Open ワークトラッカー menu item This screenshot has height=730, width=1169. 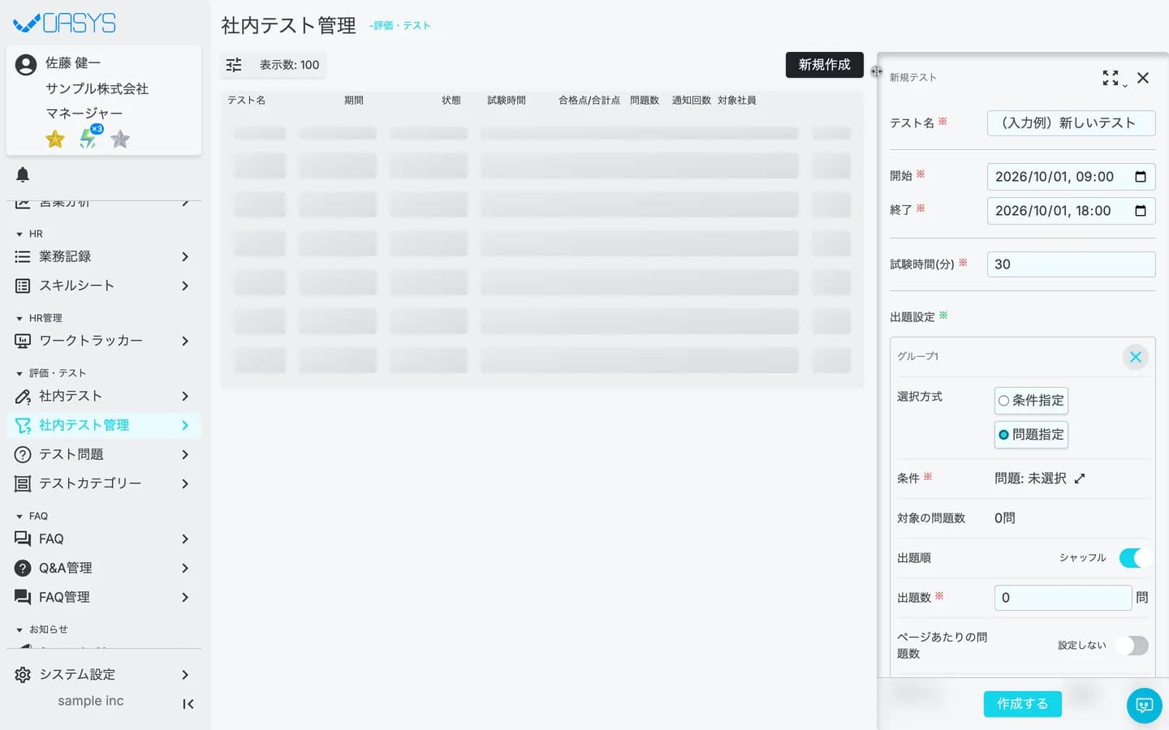pyautogui.click(x=104, y=341)
